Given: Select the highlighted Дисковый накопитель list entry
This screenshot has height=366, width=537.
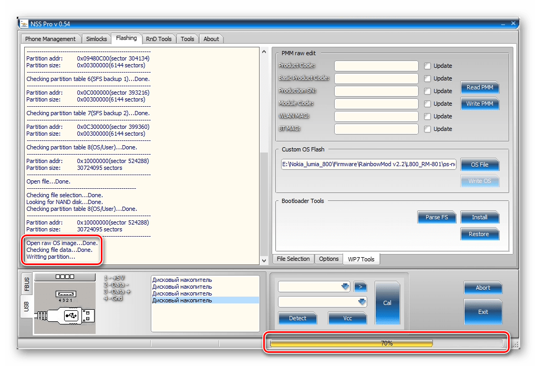Looking at the screenshot, I should tap(205, 300).
